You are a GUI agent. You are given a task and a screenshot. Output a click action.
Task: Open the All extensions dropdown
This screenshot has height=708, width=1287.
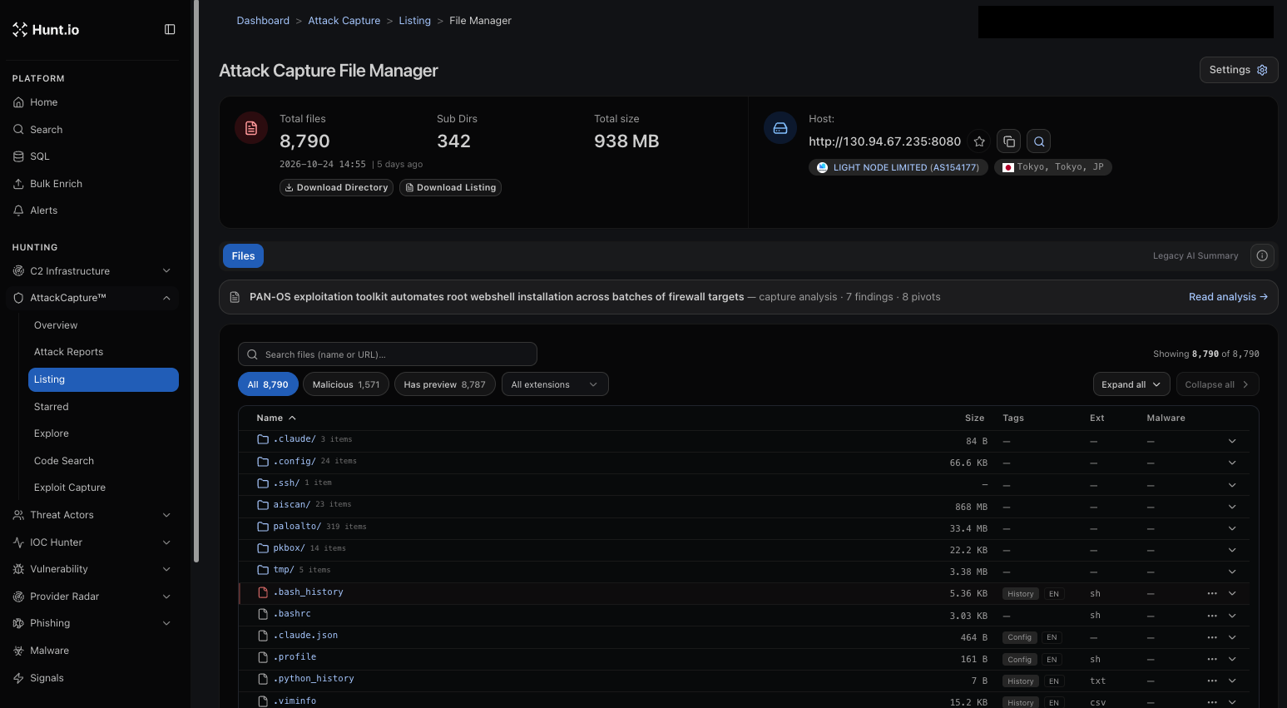click(x=555, y=384)
